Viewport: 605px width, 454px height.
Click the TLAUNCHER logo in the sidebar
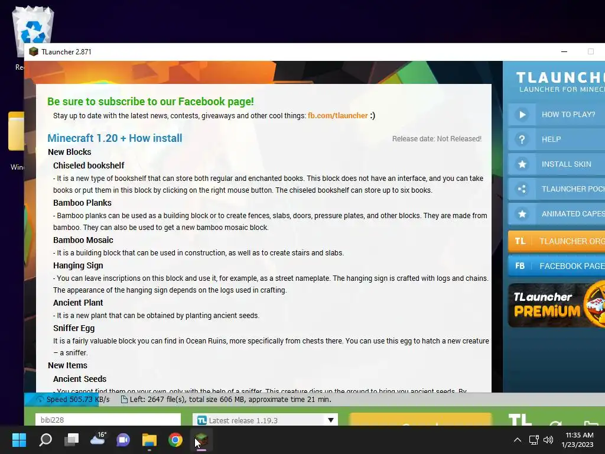pos(560,82)
